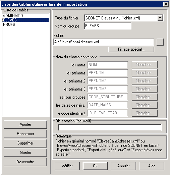Open the Filtrage spécial dialog

pyautogui.click(x=131, y=49)
